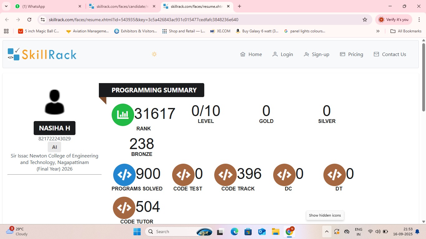Click the DC code icon
Viewport: 426px width, 239px height.
pyautogui.click(x=284, y=175)
